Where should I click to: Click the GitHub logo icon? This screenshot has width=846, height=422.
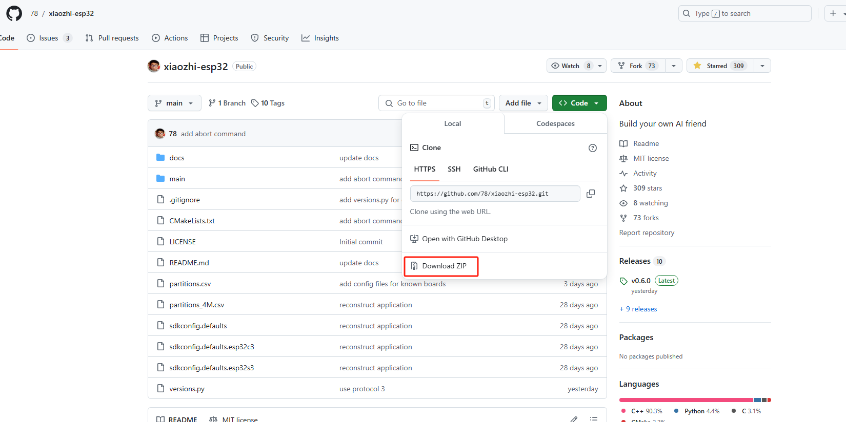[14, 13]
